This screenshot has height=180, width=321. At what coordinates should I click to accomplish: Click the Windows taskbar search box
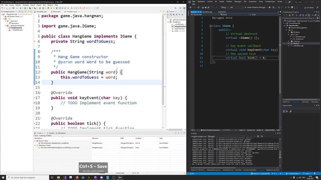pyautogui.click(x=28, y=177)
